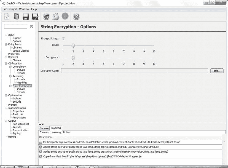Select the Problems tab
Screen dimensions: 228x168
[56, 128]
